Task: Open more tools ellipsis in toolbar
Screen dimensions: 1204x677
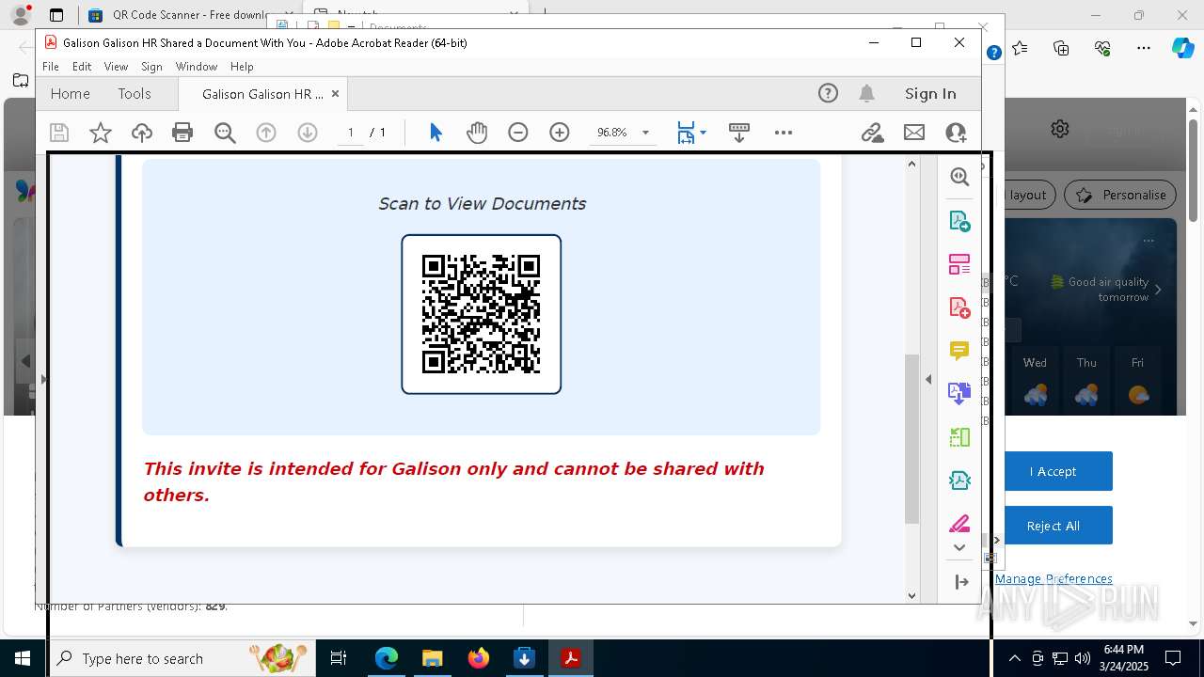Action: 784,133
